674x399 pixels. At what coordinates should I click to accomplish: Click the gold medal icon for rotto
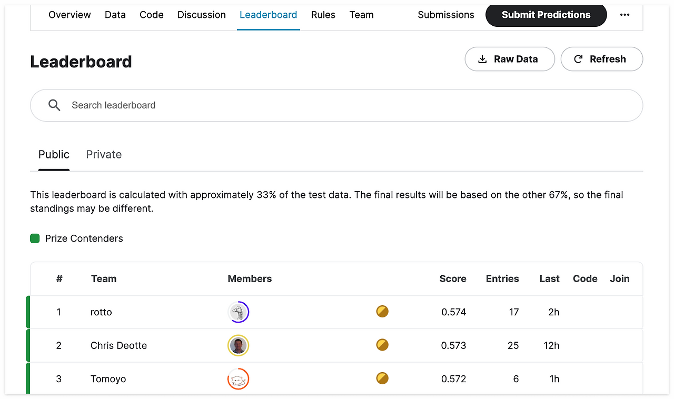coord(382,312)
